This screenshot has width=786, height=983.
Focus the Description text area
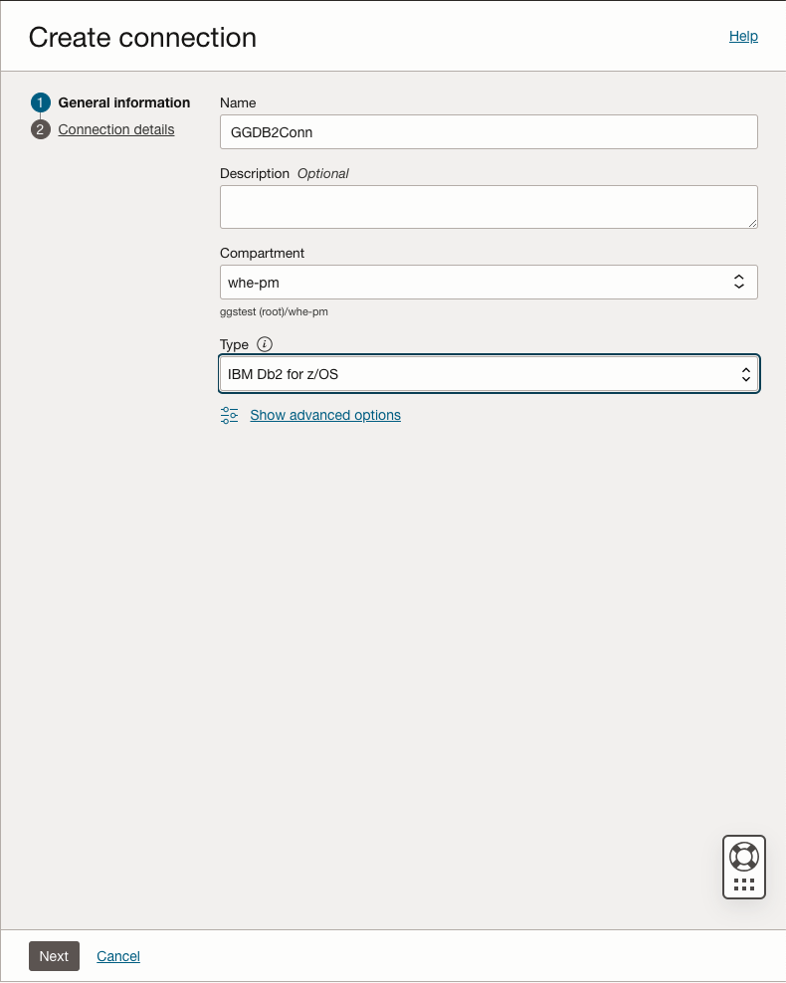[486, 207]
